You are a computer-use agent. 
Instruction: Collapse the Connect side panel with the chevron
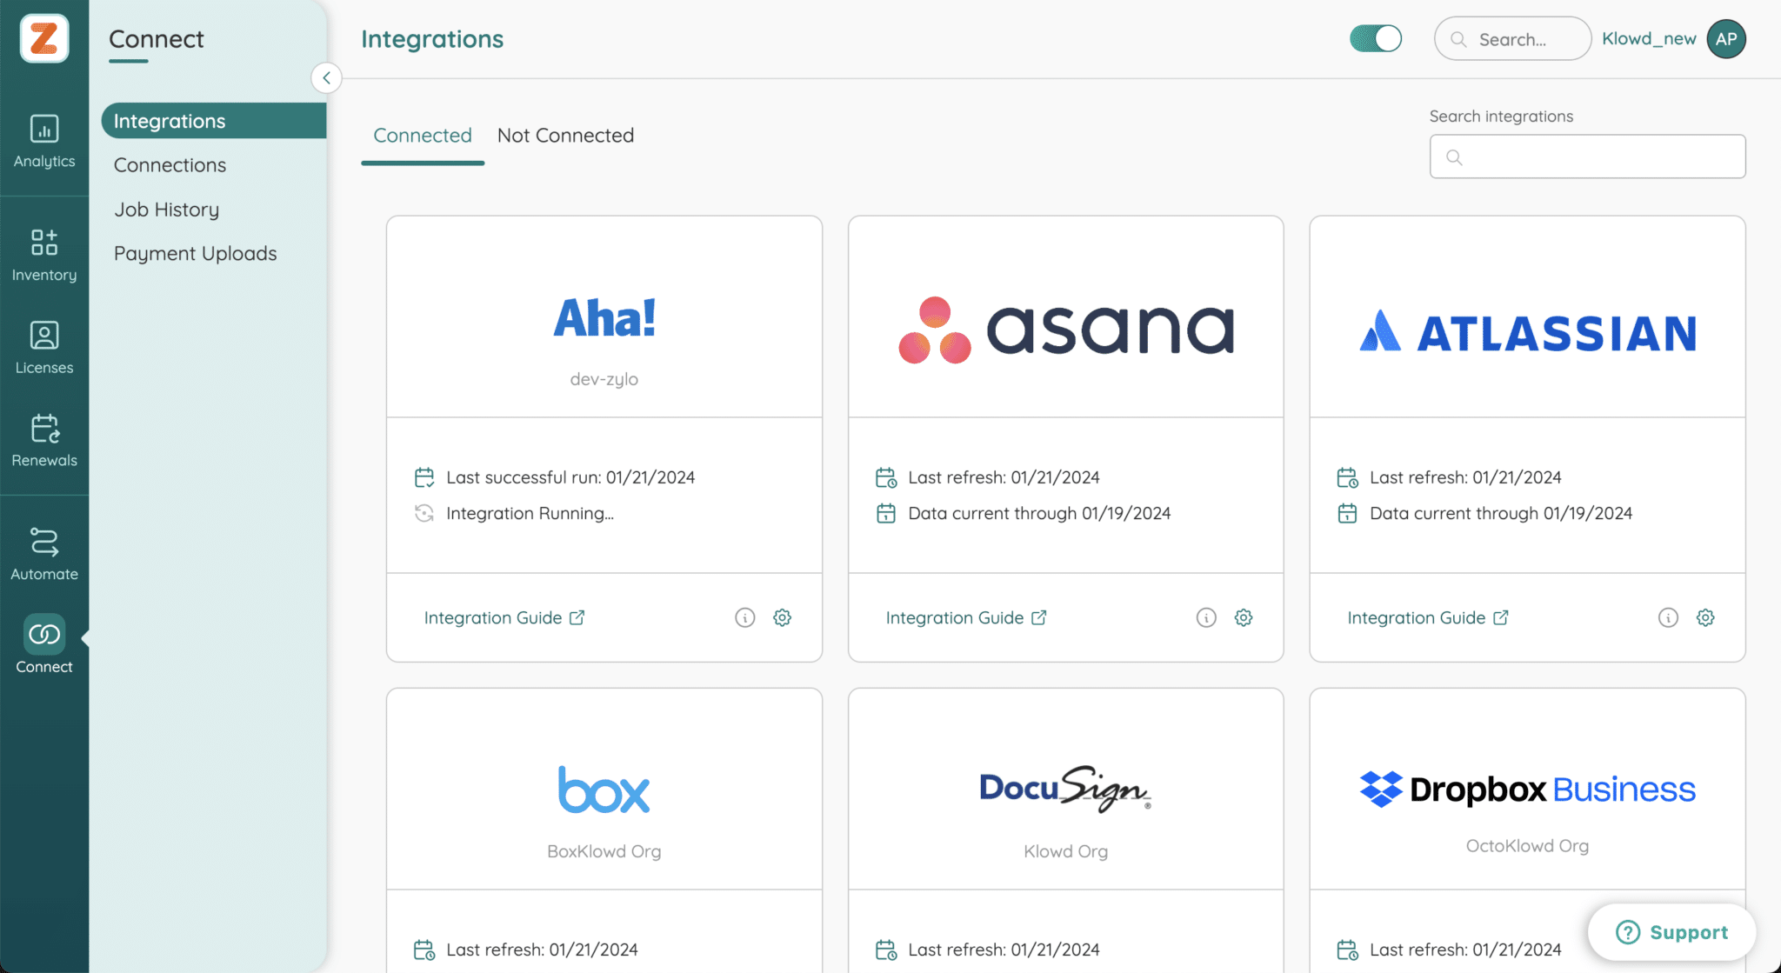pyautogui.click(x=326, y=77)
